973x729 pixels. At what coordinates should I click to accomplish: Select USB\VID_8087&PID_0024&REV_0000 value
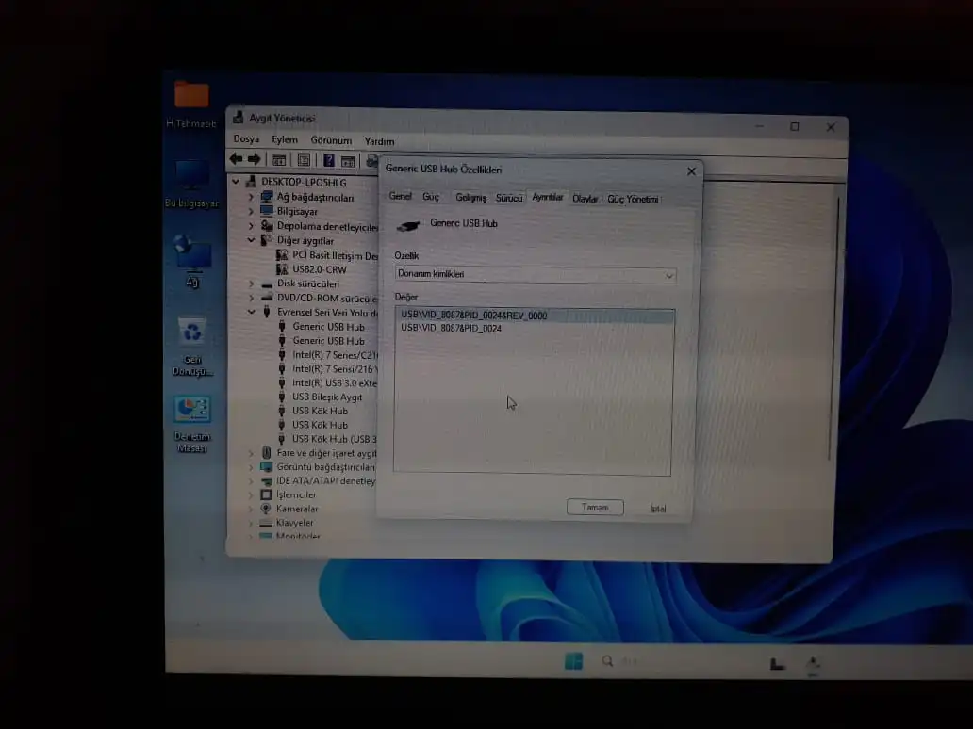click(x=535, y=316)
